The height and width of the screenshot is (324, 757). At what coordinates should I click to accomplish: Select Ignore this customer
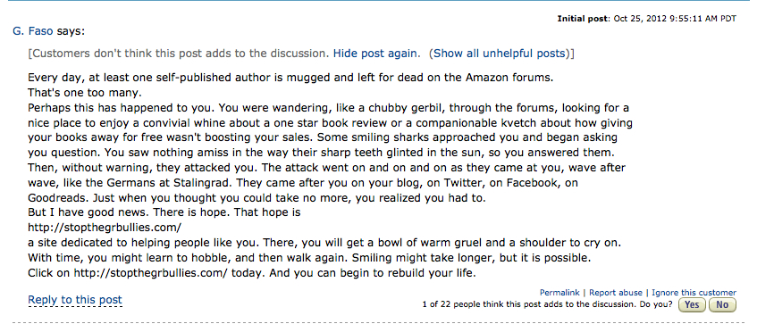tap(694, 293)
